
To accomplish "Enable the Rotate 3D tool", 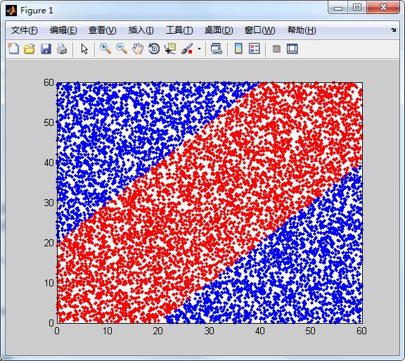I will 154,49.
